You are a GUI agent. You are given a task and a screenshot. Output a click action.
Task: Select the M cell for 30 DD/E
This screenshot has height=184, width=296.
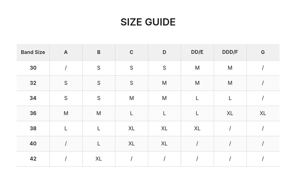coord(197,68)
